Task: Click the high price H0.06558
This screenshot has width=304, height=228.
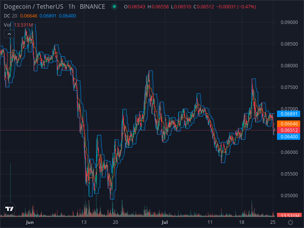Action: pyautogui.click(x=158, y=7)
